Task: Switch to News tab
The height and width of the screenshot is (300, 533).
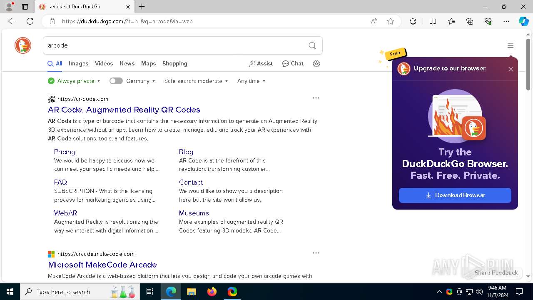Action: click(127, 64)
